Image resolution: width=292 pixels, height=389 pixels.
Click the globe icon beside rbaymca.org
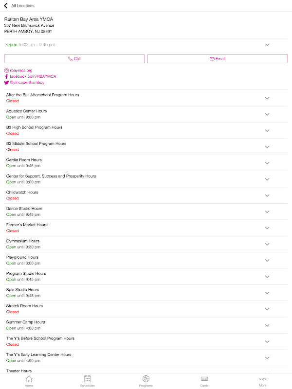point(6,71)
